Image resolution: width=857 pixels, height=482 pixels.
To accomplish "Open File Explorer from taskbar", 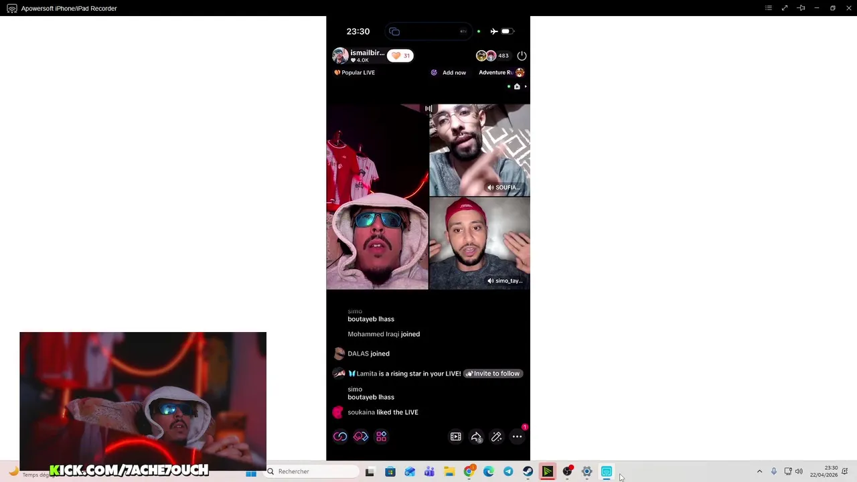I will click(449, 472).
